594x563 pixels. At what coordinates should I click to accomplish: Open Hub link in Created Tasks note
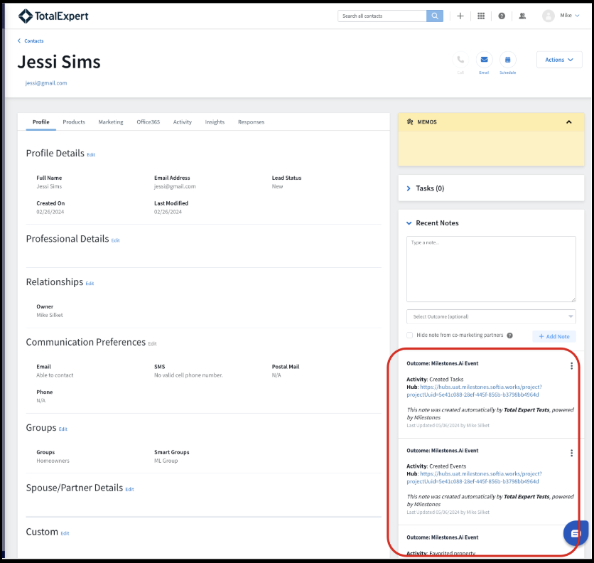click(x=475, y=391)
